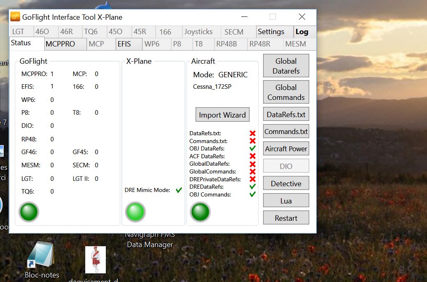Click the green Aircraft status light
The image size is (427, 282).
pos(200,212)
